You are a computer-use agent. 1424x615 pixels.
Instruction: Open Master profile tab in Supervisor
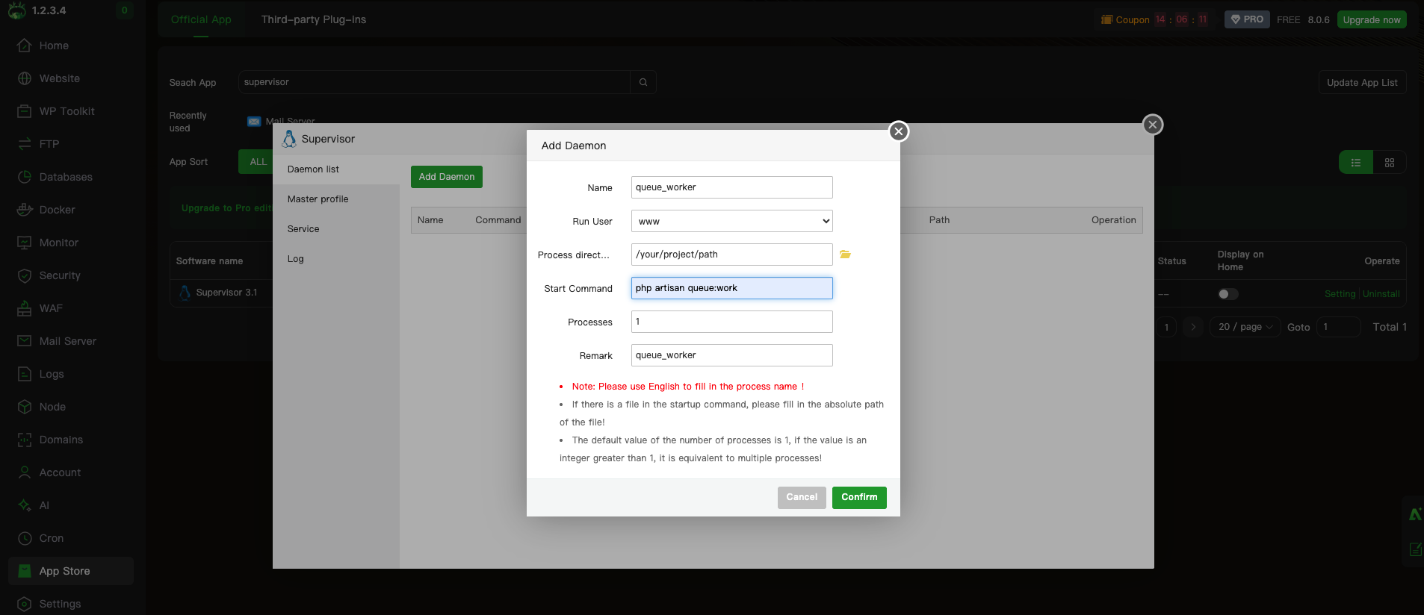(x=336, y=199)
